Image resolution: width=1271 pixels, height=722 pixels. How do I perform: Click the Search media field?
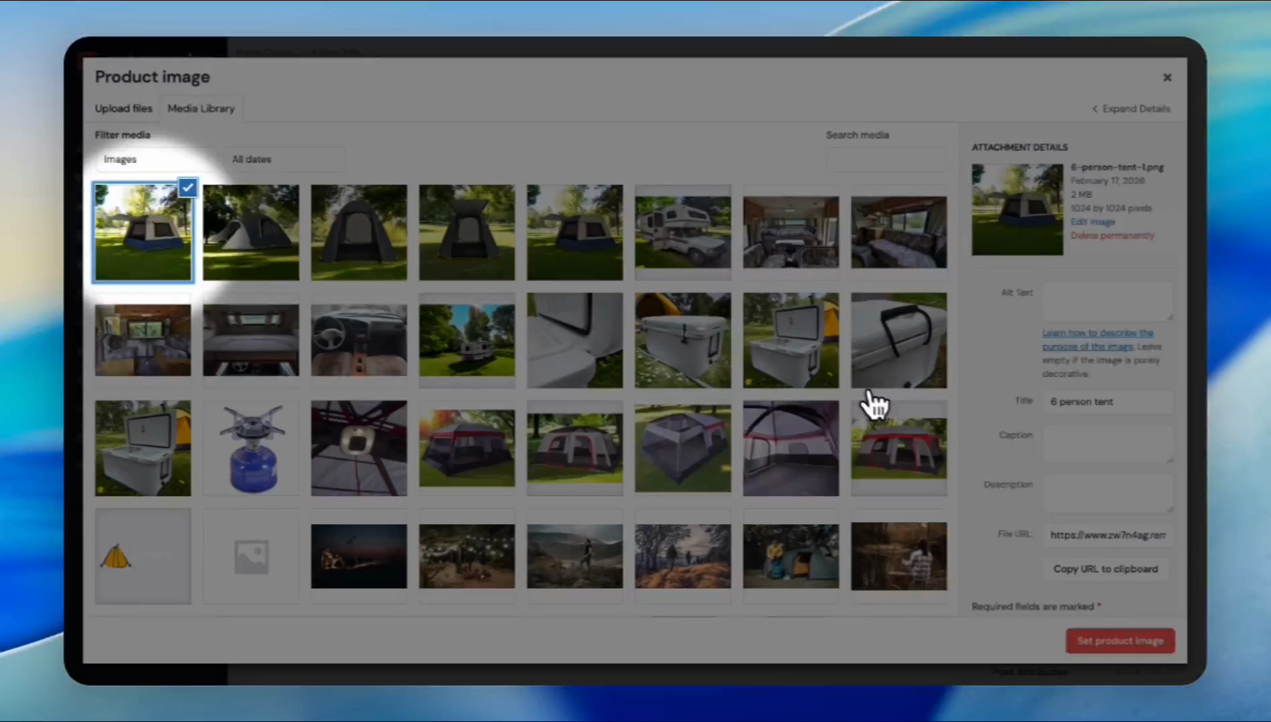886,160
